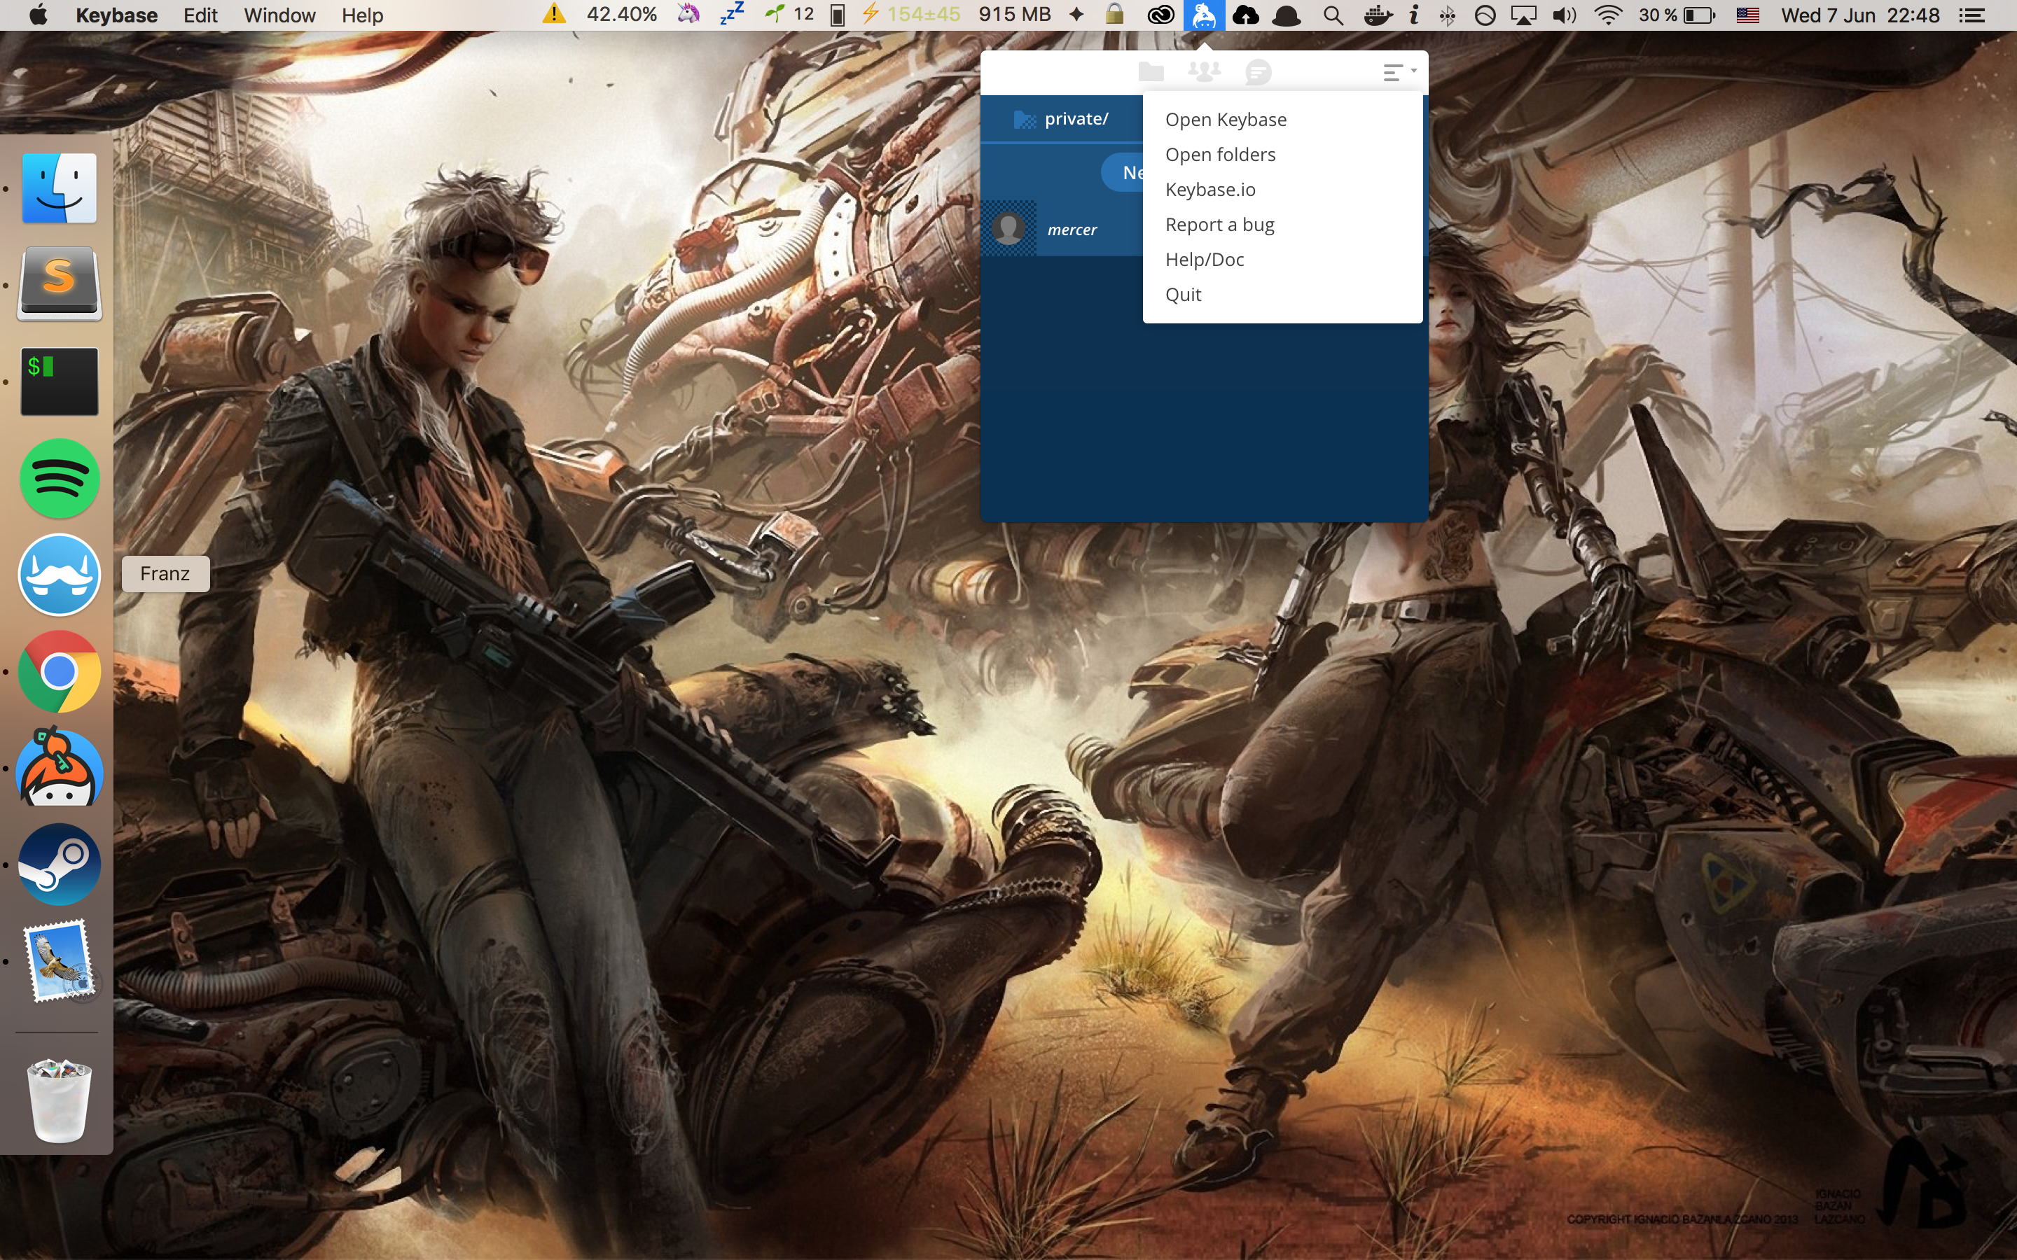Click the chat bubble icon in Keybase popup
The width and height of the screenshot is (2017, 1260).
[1258, 73]
